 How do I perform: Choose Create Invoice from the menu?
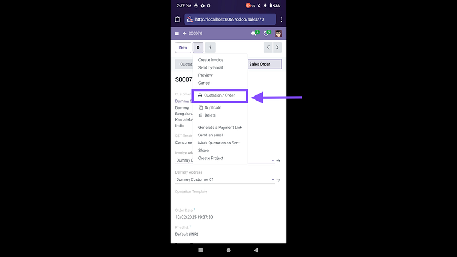pyautogui.click(x=211, y=60)
